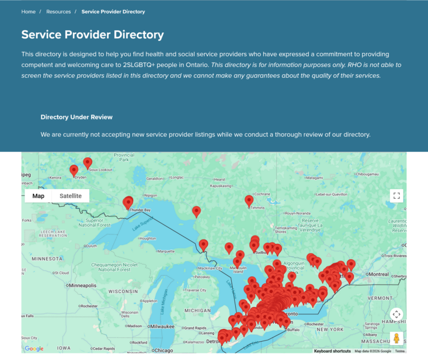
Task: Click the WISCONSIN state label
Action: [123, 291]
